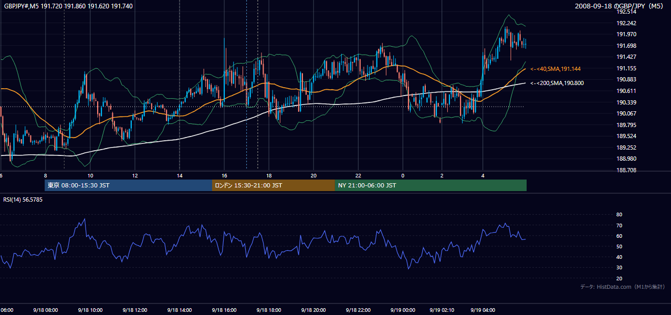
Task: Click the 9/18 08:00 time axis label
Action: click(46, 310)
